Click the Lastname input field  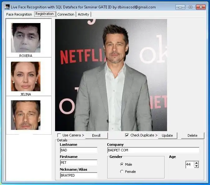pos(78,150)
